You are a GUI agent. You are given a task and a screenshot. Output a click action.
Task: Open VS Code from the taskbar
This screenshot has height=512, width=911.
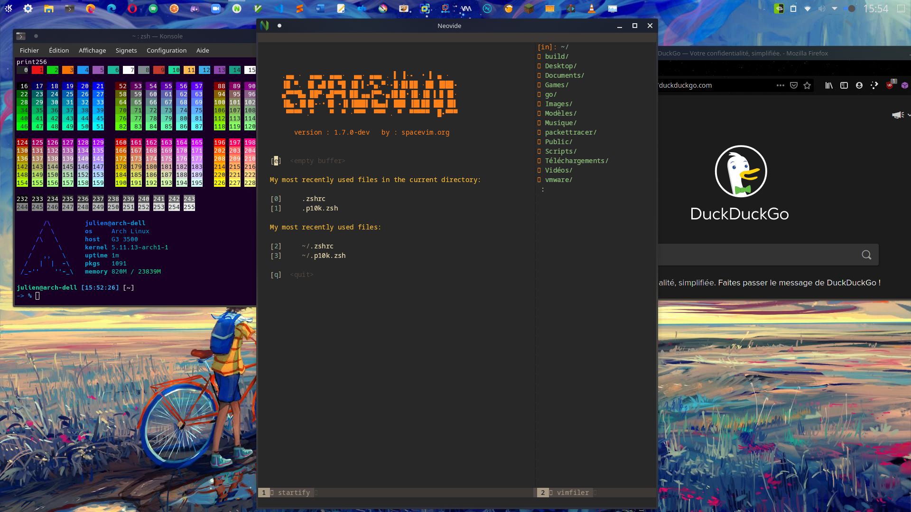click(x=279, y=8)
